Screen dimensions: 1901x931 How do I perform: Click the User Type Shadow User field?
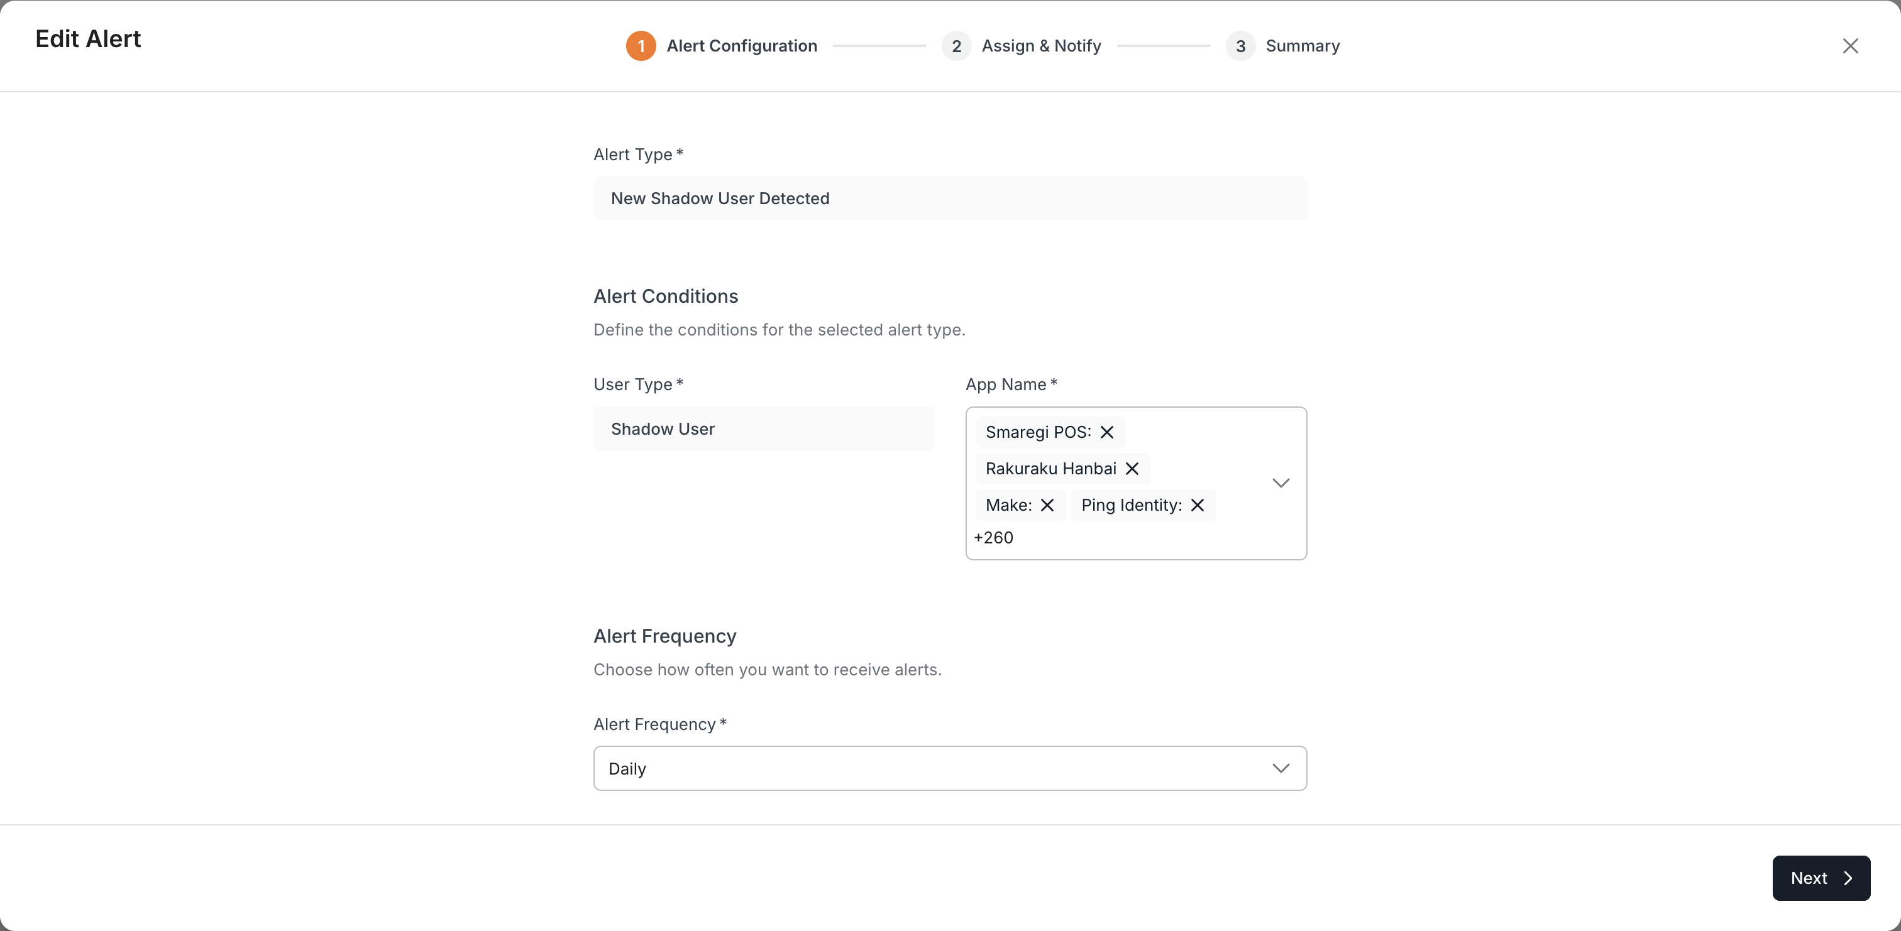coord(764,428)
